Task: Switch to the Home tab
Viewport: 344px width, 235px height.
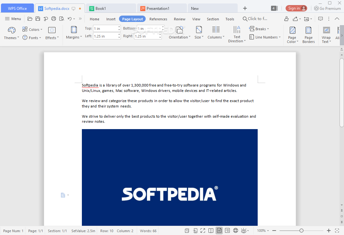Action: pos(94,19)
